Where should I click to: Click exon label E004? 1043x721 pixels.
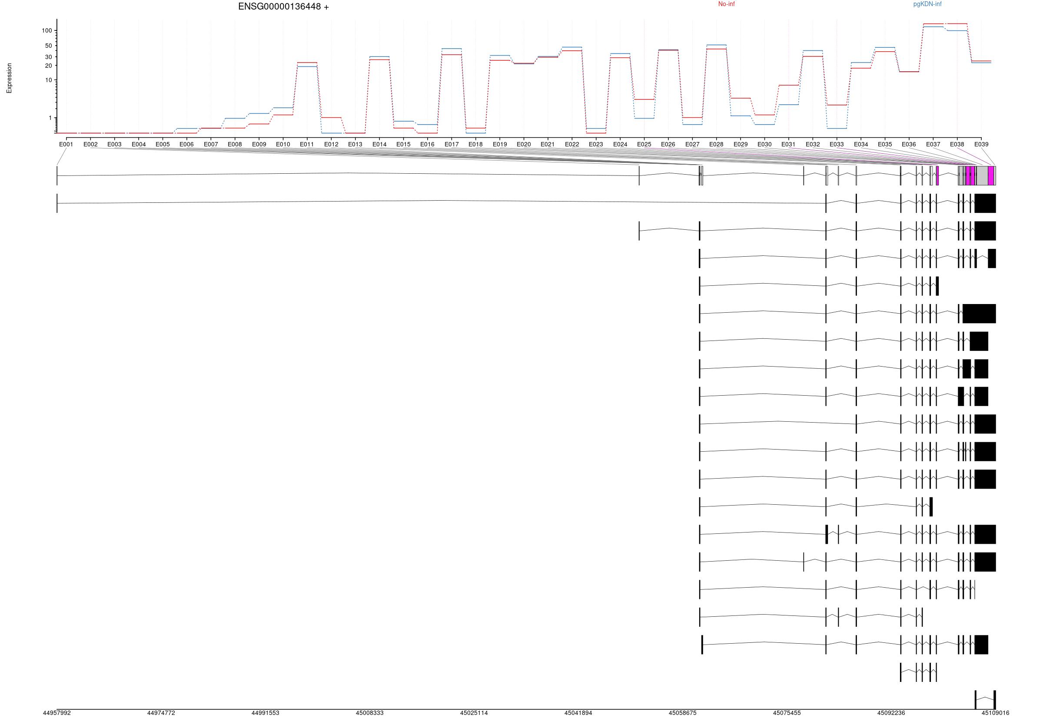[139, 145]
